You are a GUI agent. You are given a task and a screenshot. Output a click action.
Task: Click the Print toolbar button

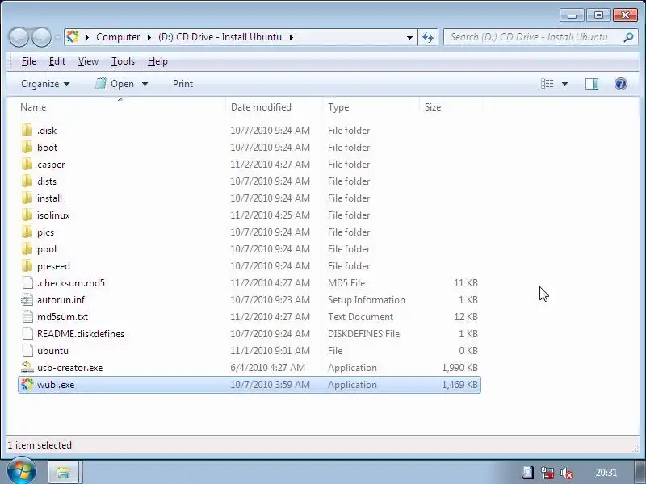click(x=183, y=84)
